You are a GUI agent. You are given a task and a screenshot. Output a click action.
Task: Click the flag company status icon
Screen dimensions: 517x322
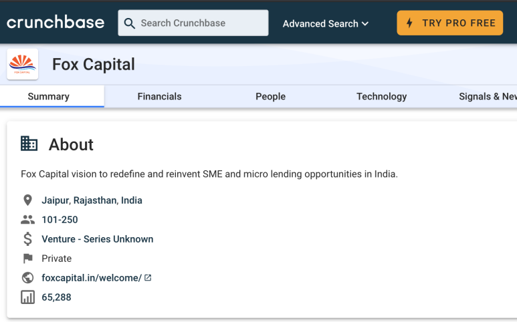coord(27,259)
